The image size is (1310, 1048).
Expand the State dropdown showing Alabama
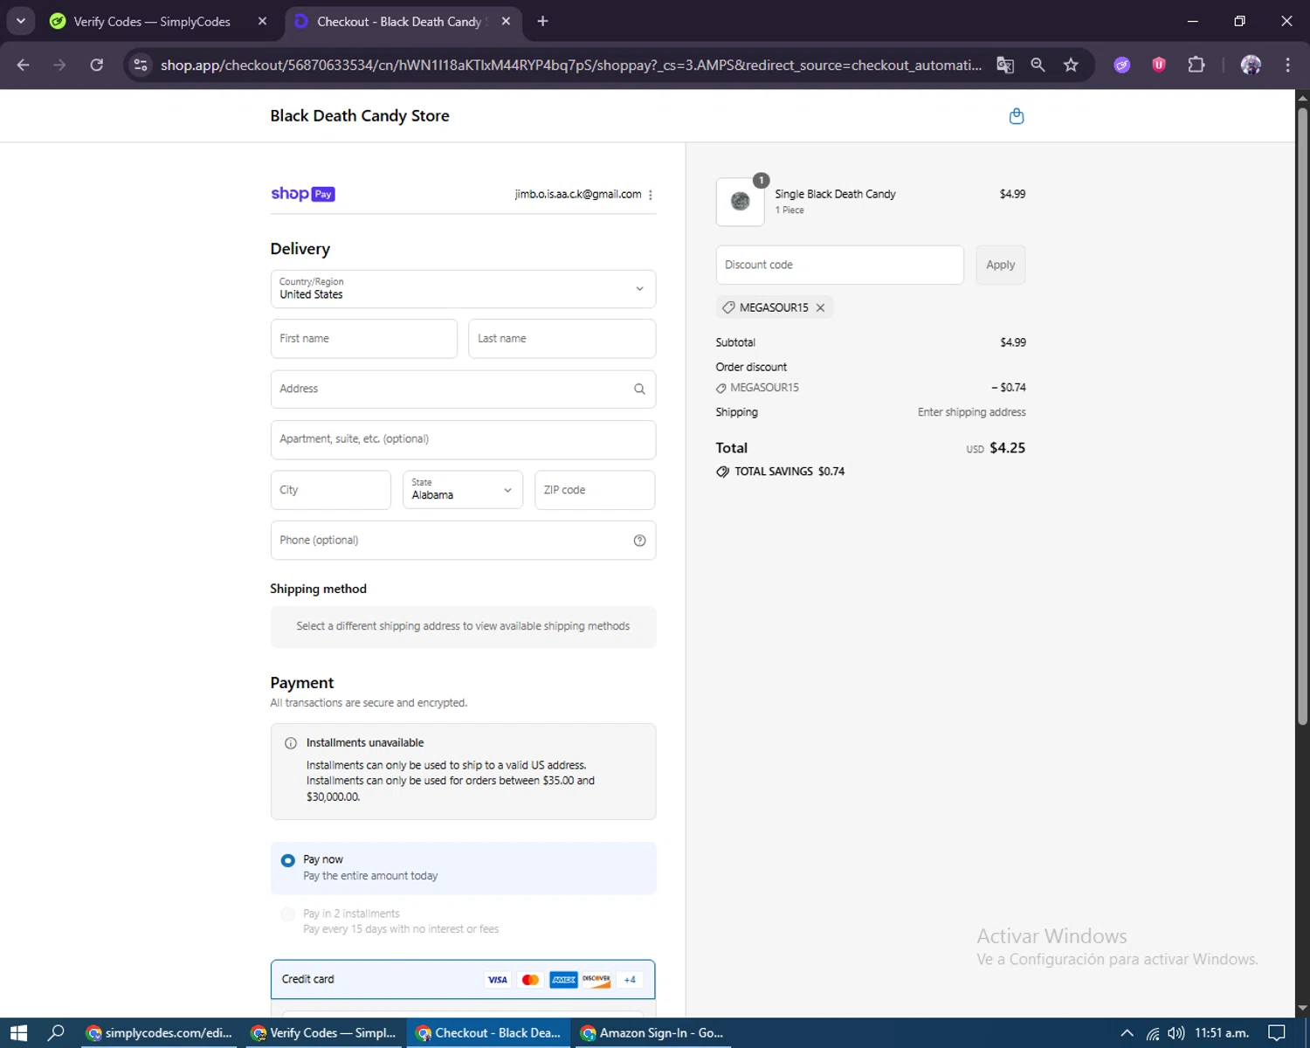(462, 490)
